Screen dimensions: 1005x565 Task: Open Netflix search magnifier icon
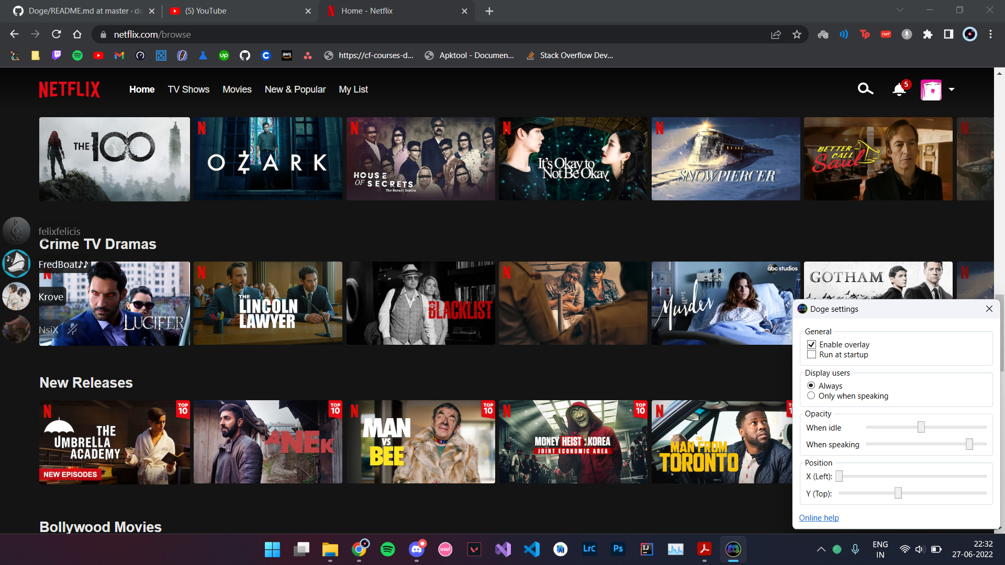point(865,89)
